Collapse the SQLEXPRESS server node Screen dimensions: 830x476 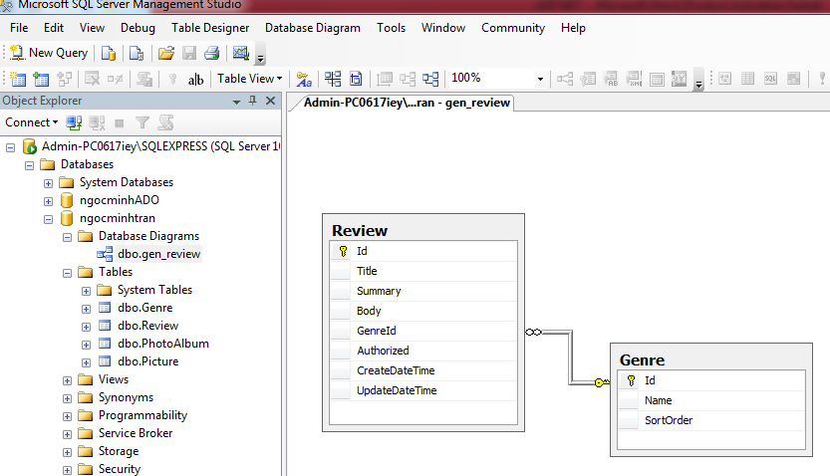(x=11, y=147)
